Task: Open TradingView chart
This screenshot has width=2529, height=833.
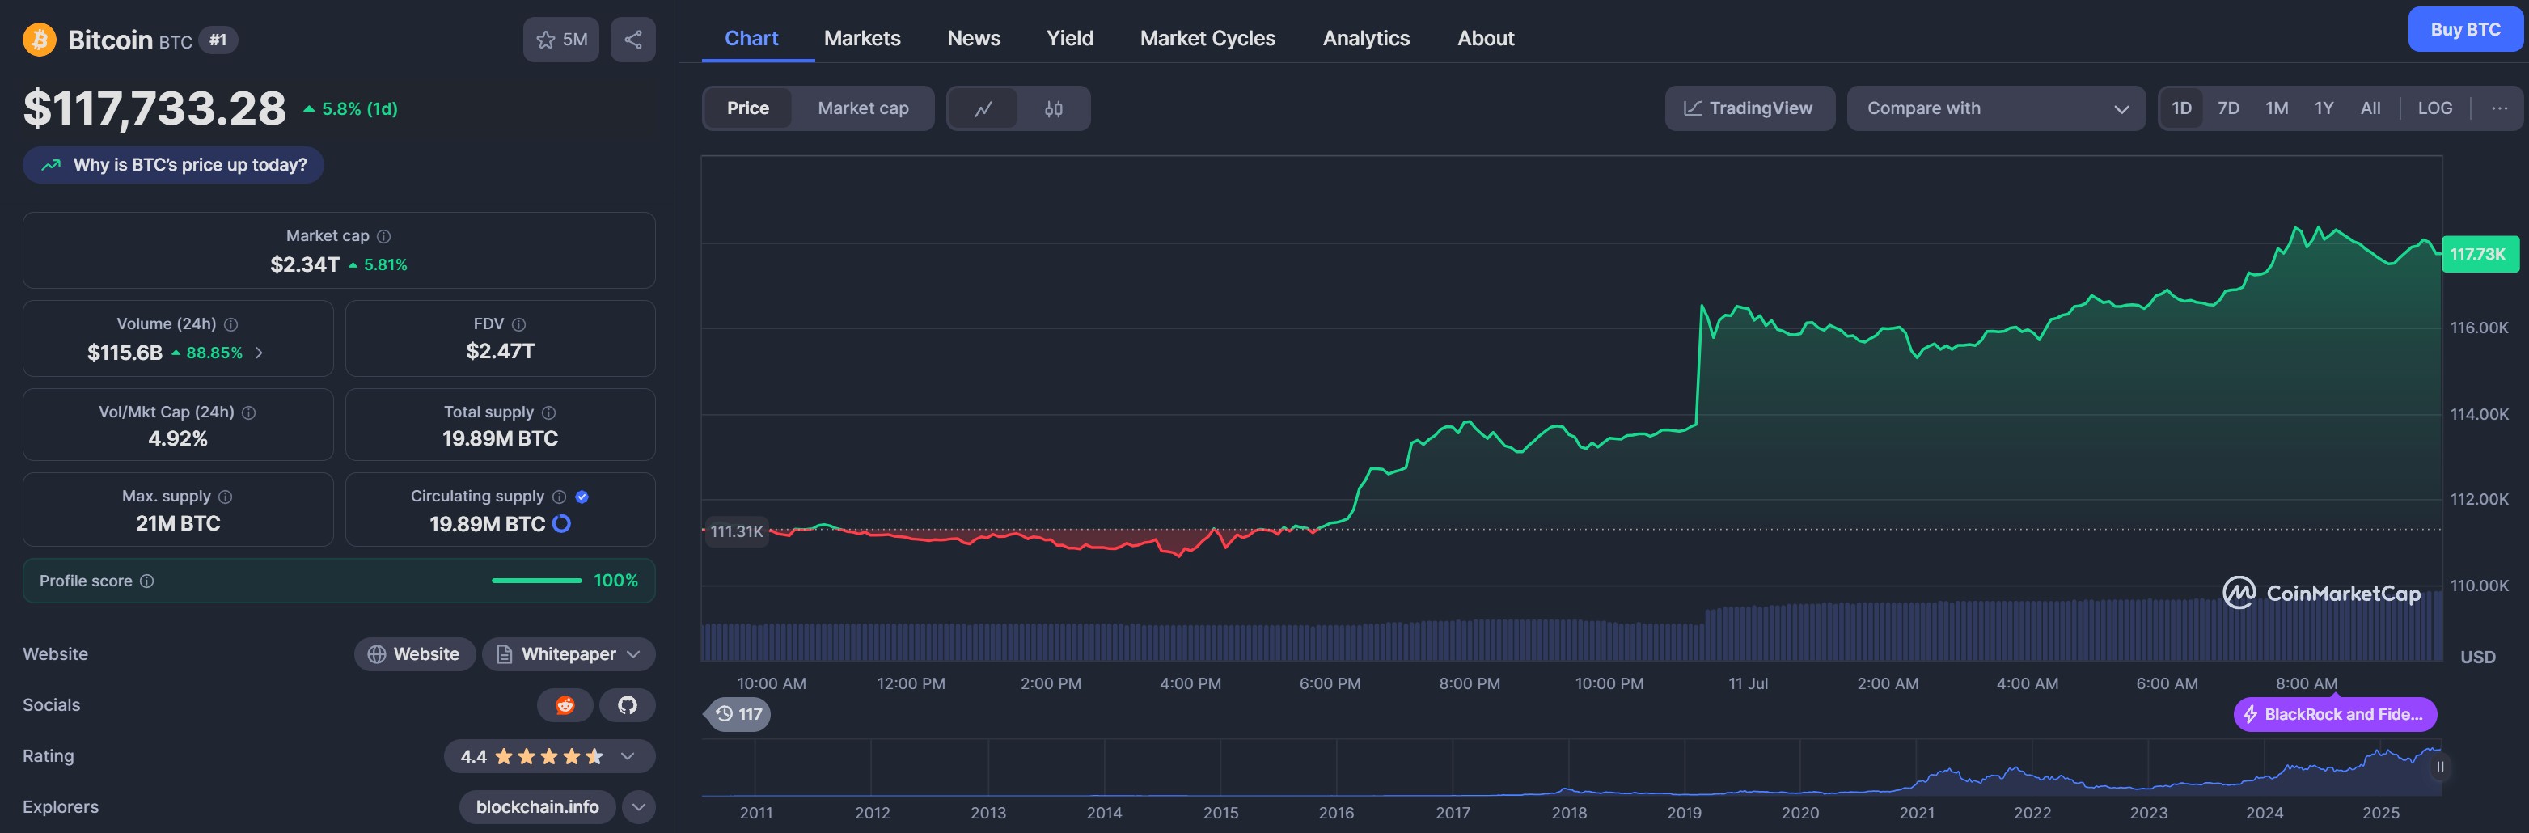Action: click(1749, 108)
